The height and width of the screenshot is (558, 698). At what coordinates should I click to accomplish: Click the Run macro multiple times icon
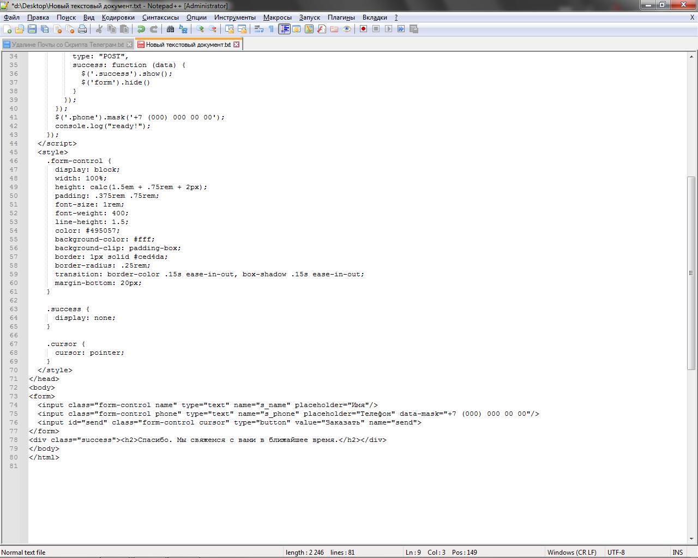click(401, 29)
